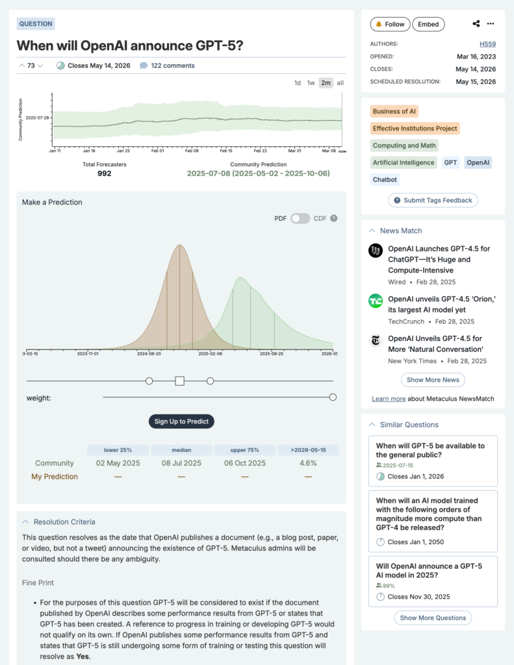Select the Business of AI tag

[394, 112]
